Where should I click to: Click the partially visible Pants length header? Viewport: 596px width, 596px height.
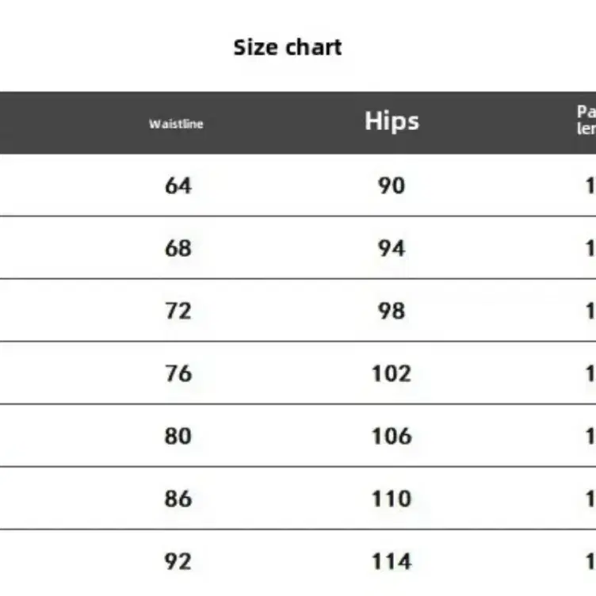[x=586, y=120]
